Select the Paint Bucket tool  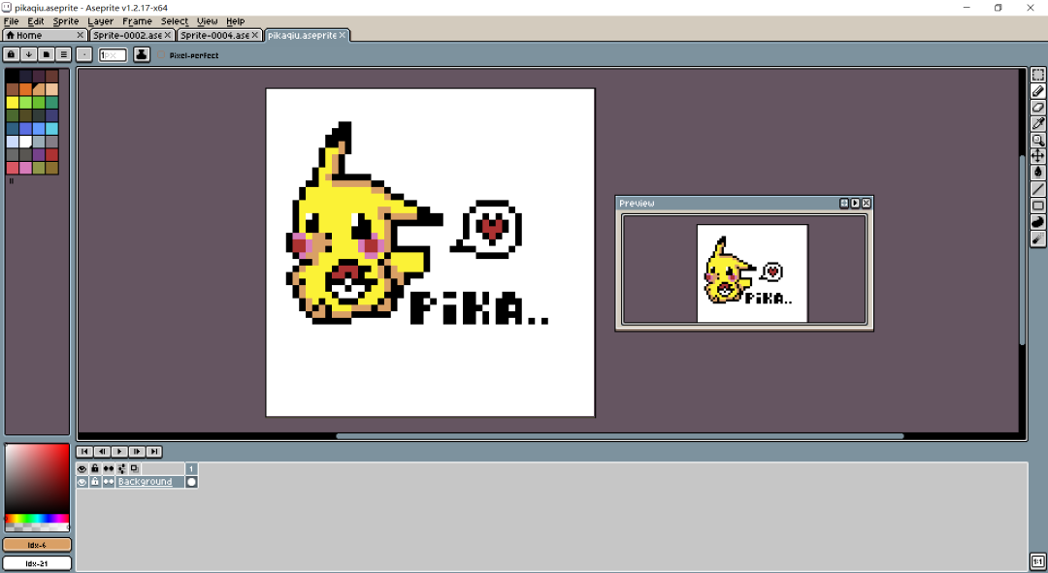click(1038, 173)
